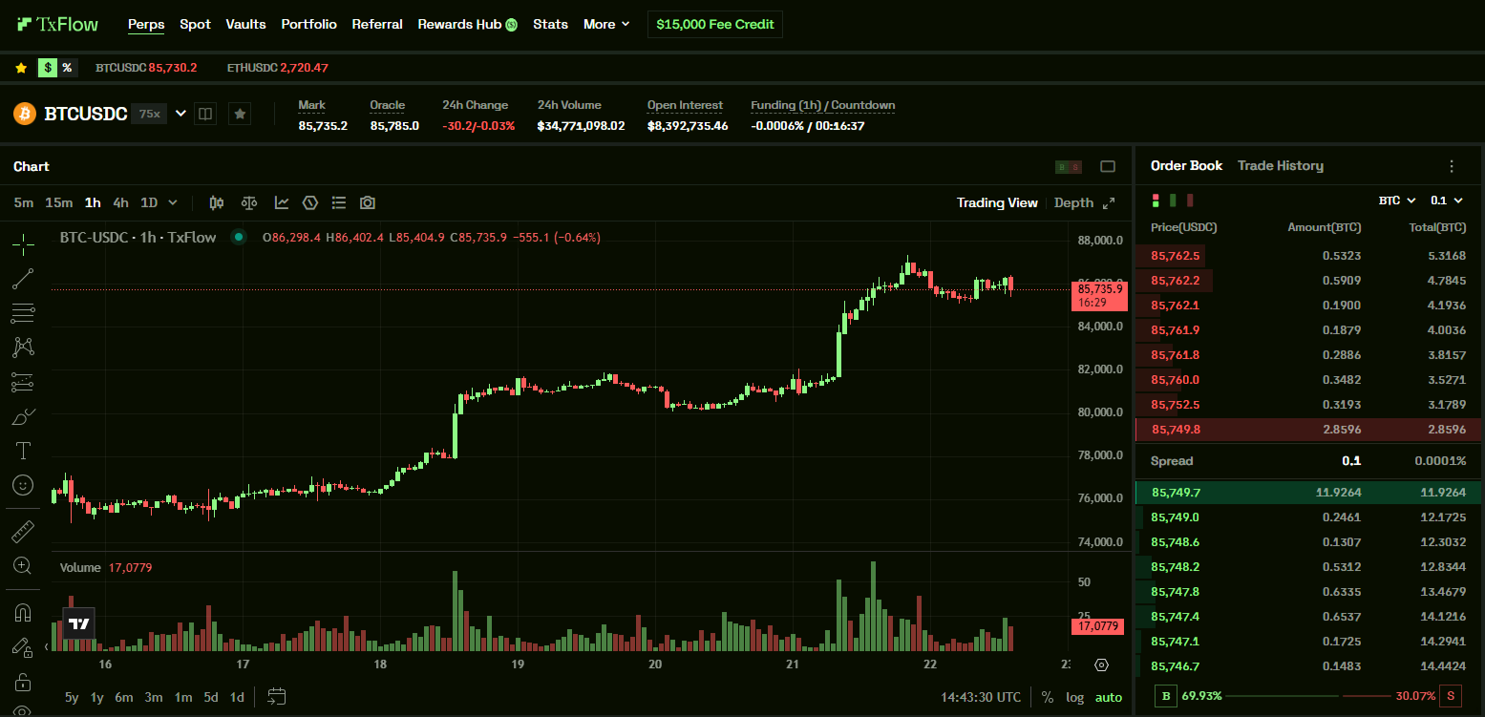1485x717 pixels.
Task: Toggle favorite star next to BTCUSDC
Action: tap(241, 114)
